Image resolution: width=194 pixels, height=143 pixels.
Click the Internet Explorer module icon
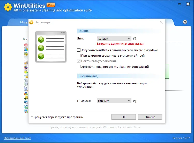click(x=26, y=54)
